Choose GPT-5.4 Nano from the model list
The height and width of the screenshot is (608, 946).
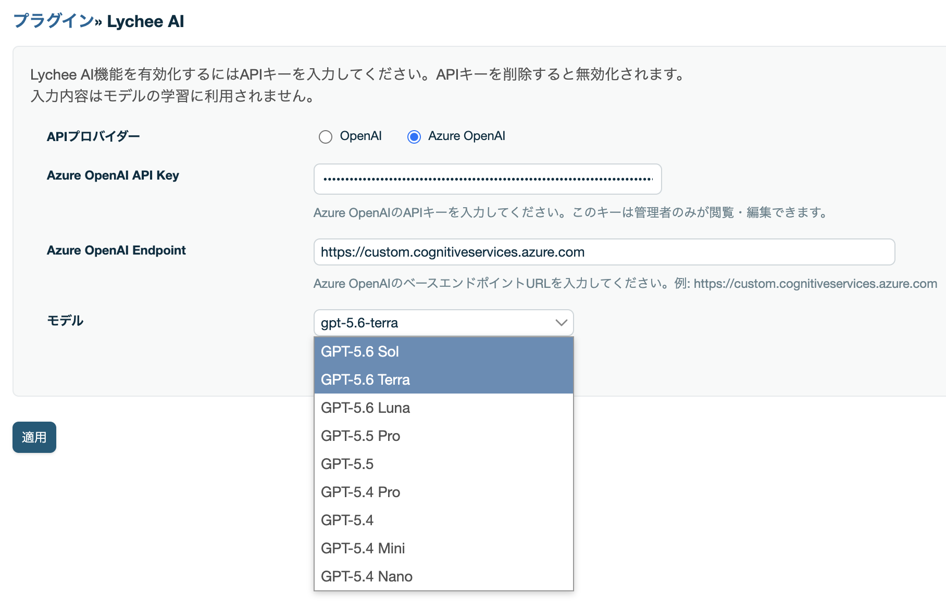[x=444, y=576]
